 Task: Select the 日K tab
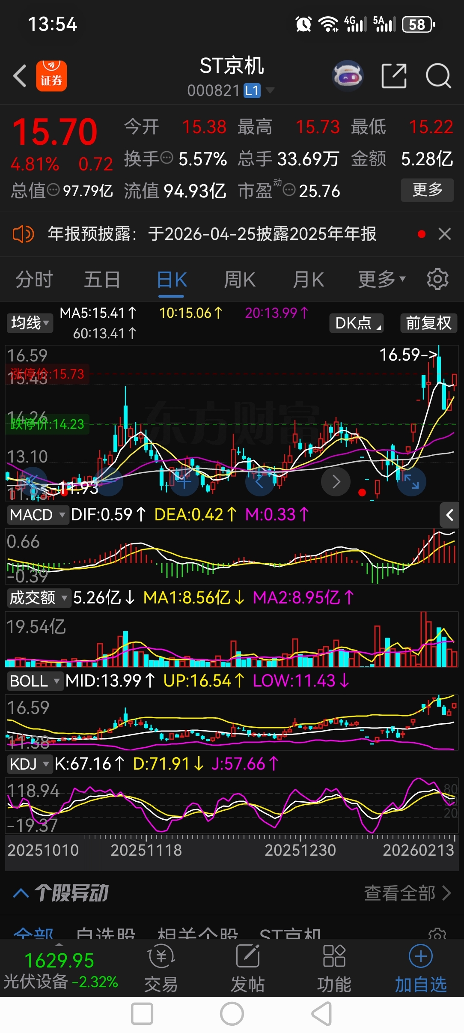pos(172,280)
